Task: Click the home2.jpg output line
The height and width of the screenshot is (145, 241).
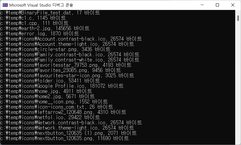Action: [47, 96]
